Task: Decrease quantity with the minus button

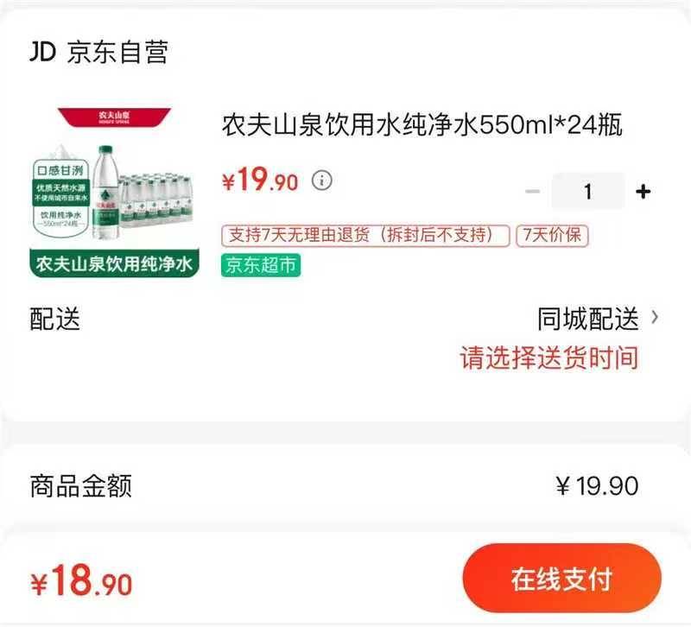Action: click(x=532, y=191)
